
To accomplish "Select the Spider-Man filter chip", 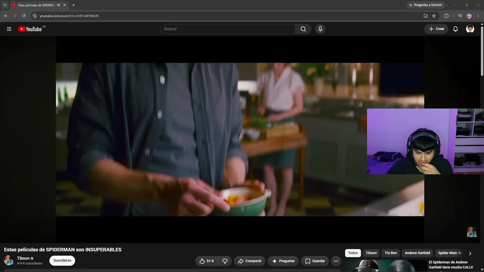I will 450,253.
